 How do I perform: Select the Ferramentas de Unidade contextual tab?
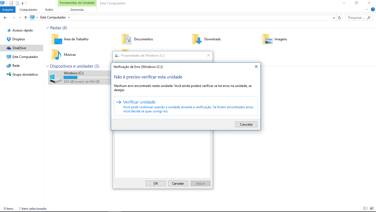point(77,3)
